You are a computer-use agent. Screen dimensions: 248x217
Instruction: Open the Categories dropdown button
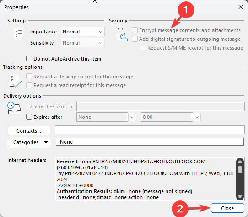click(x=29, y=142)
